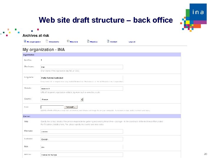The image size is (212, 159).
Task: Click the Help description text about contact details
Action: coord(102,123)
